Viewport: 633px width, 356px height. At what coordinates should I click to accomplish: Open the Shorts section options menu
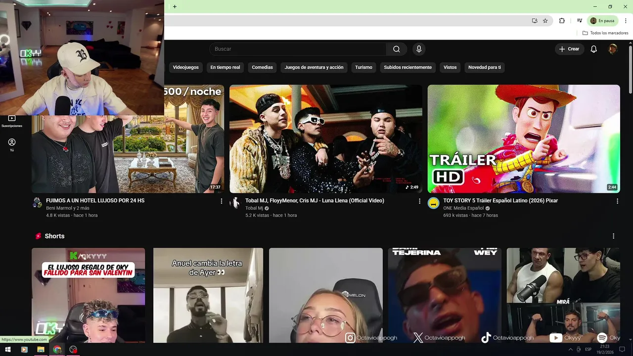click(613, 236)
